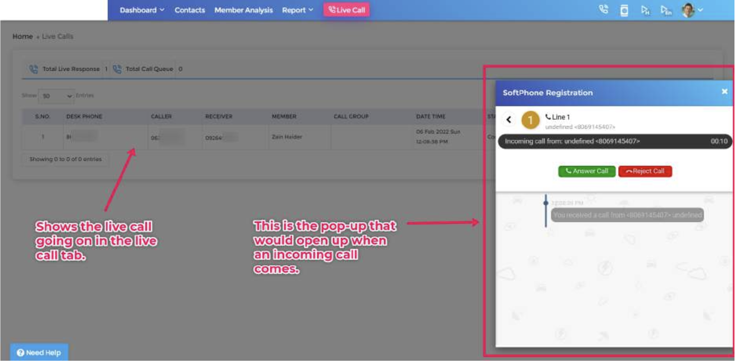Viewport: 737px width, 364px height.
Task: Open the mobile device icon in header
Action: (x=624, y=10)
